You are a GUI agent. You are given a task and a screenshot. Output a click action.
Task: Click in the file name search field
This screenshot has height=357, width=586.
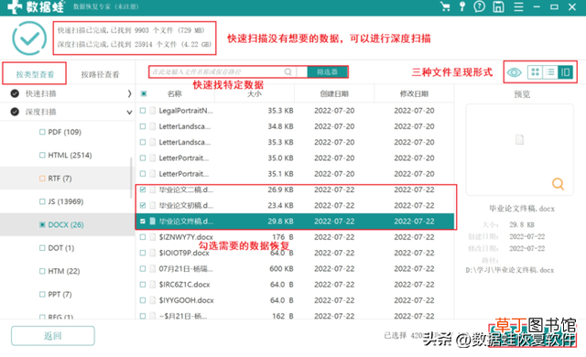click(x=222, y=71)
